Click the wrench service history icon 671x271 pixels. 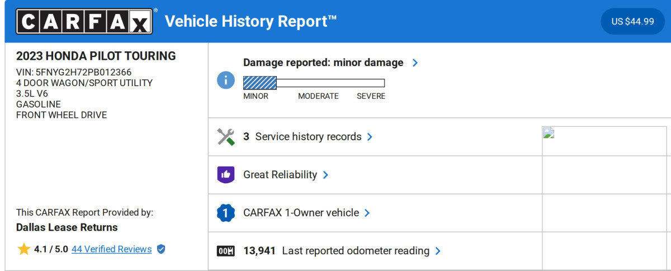[225, 137]
